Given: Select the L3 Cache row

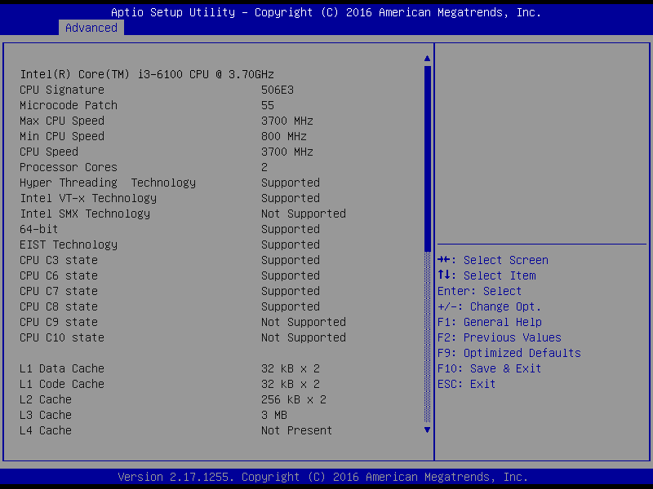Looking at the screenshot, I should tap(46, 415).
